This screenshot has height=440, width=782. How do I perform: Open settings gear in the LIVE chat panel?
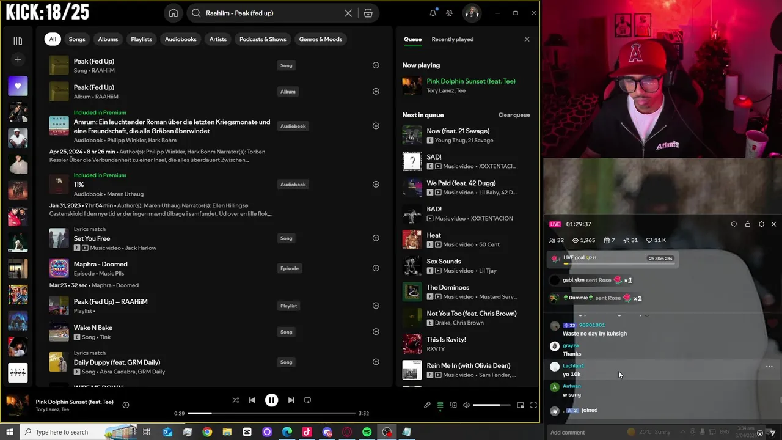[761, 224]
